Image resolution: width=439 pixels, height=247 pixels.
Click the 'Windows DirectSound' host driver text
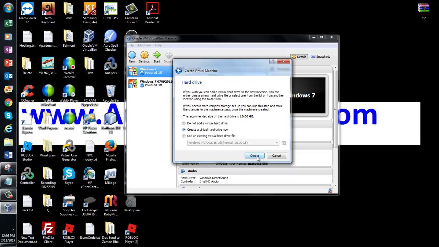(214, 178)
